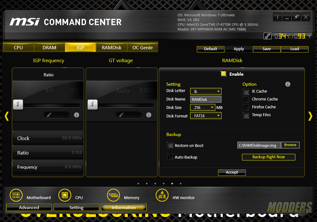Image resolution: width=317 pixels, height=222 pixels.
Task: Click the IGP Ratio slider handle
Action: (x=18, y=105)
